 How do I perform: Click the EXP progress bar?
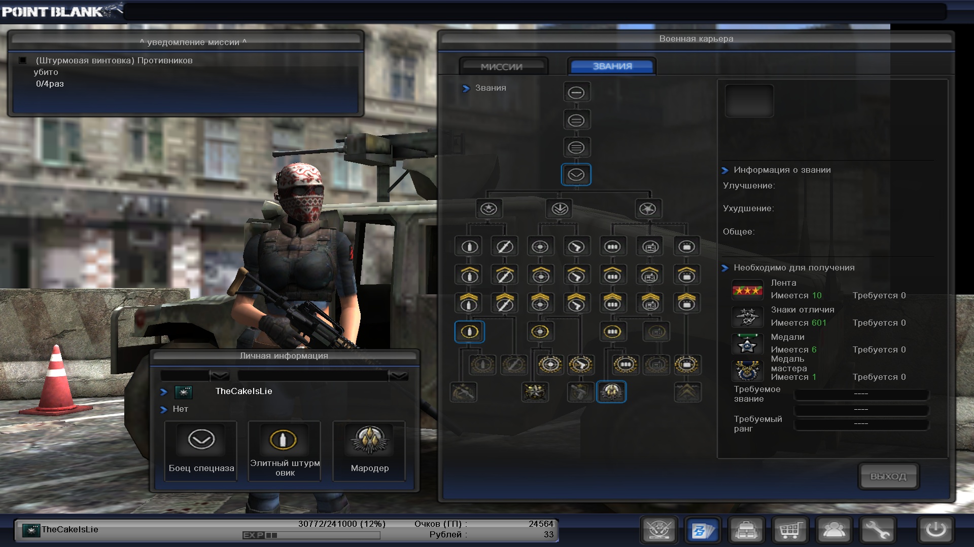pos(311,535)
